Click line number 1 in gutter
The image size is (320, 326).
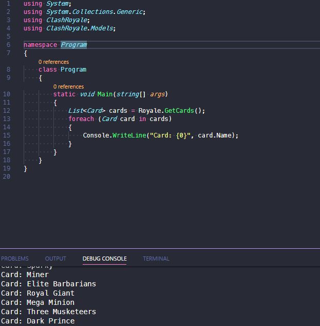point(8,4)
